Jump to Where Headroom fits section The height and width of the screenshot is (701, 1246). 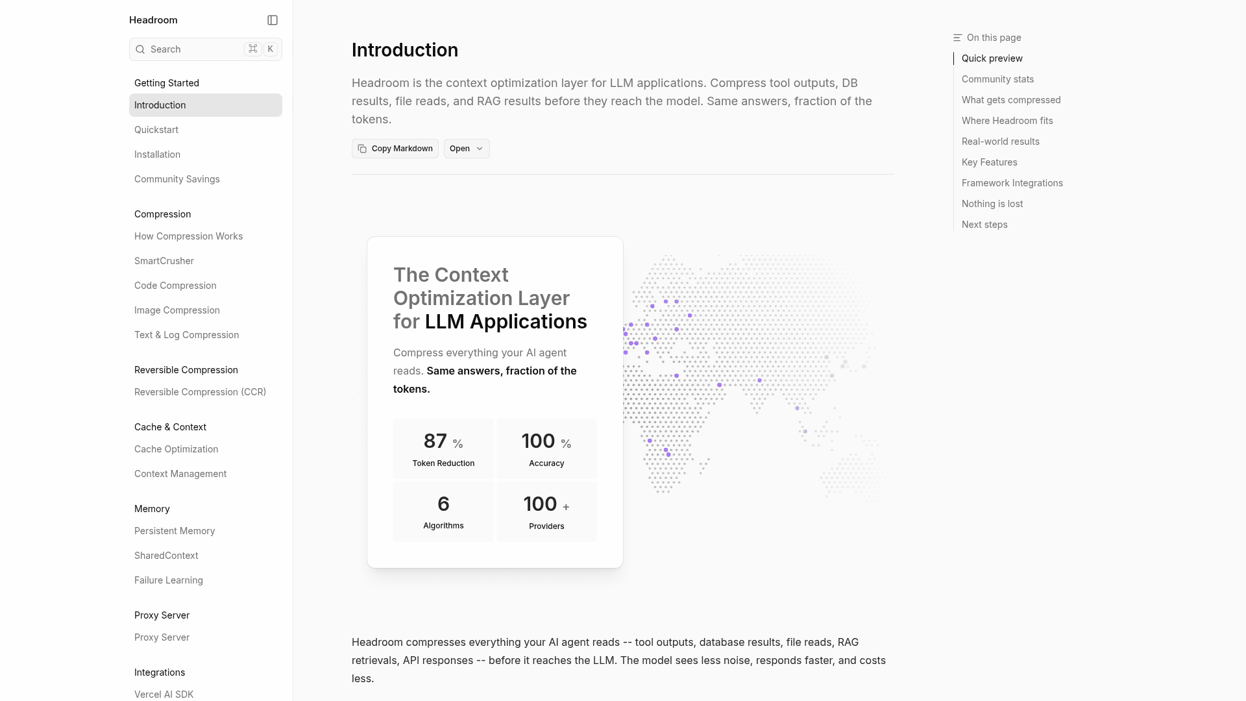click(x=1007, y=121)
